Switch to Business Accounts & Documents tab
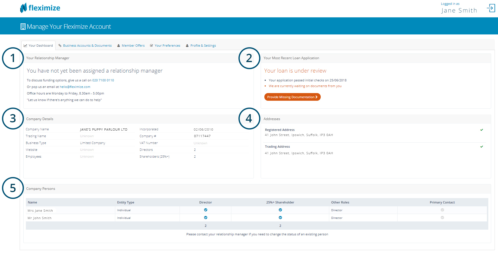This screenshot has height=253, width=498. coord(85,46)
